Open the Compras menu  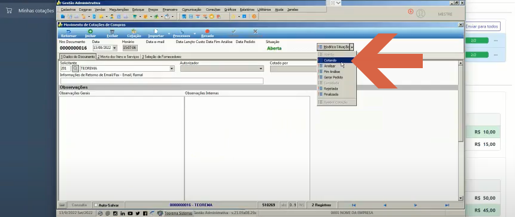tap(86, 10)
